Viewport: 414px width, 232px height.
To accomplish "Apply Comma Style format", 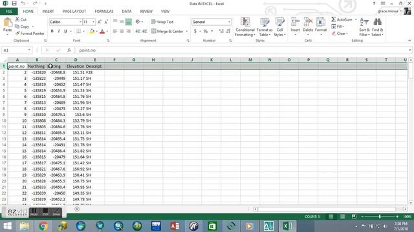I will point(212,32).
